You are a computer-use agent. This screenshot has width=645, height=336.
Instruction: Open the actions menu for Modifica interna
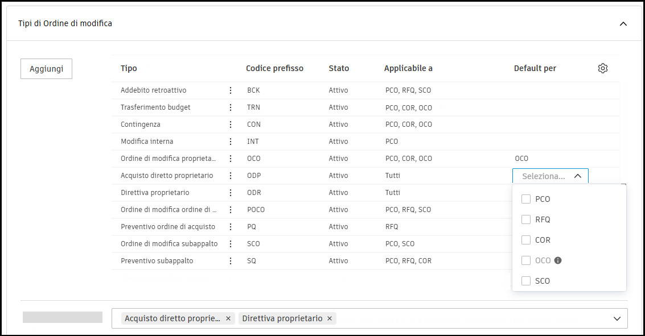[231, 141]
